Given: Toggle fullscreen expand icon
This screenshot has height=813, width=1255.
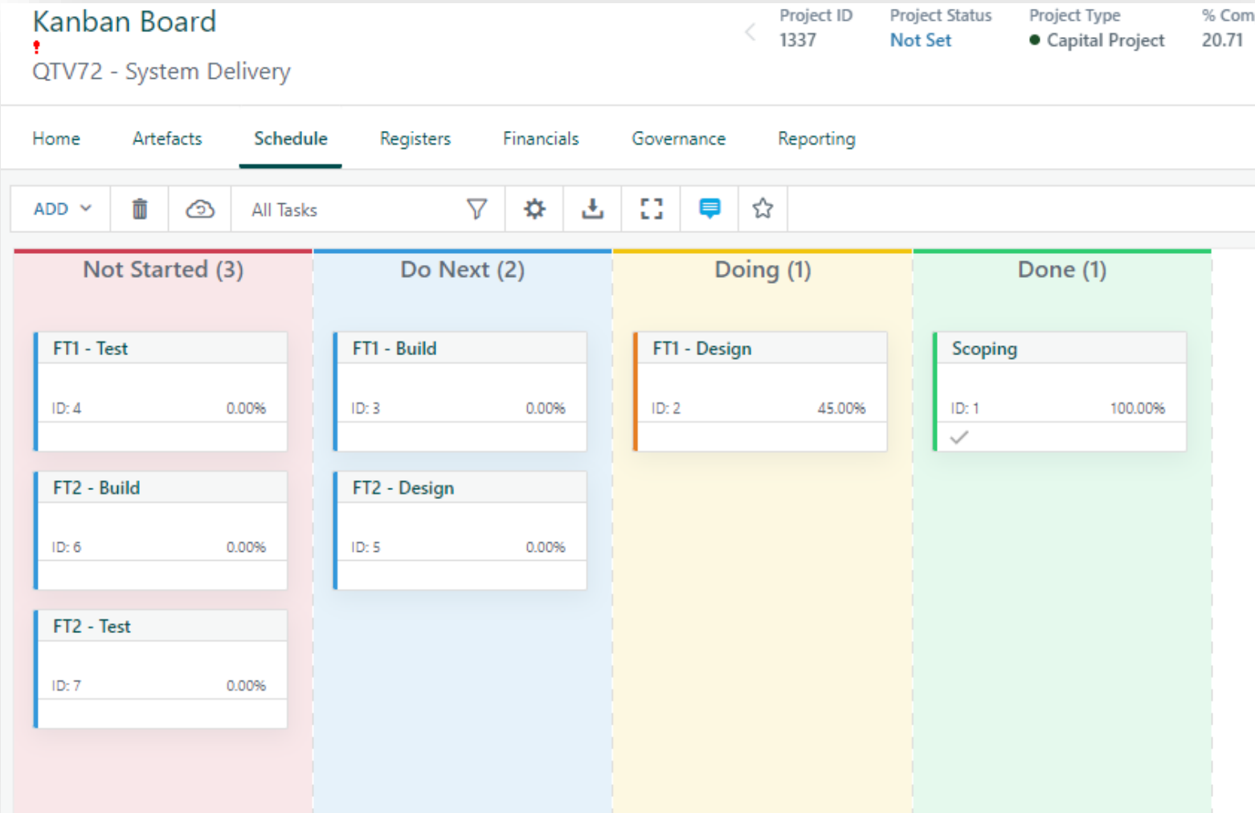Looking at the screenshot, I should pos(652,209).
